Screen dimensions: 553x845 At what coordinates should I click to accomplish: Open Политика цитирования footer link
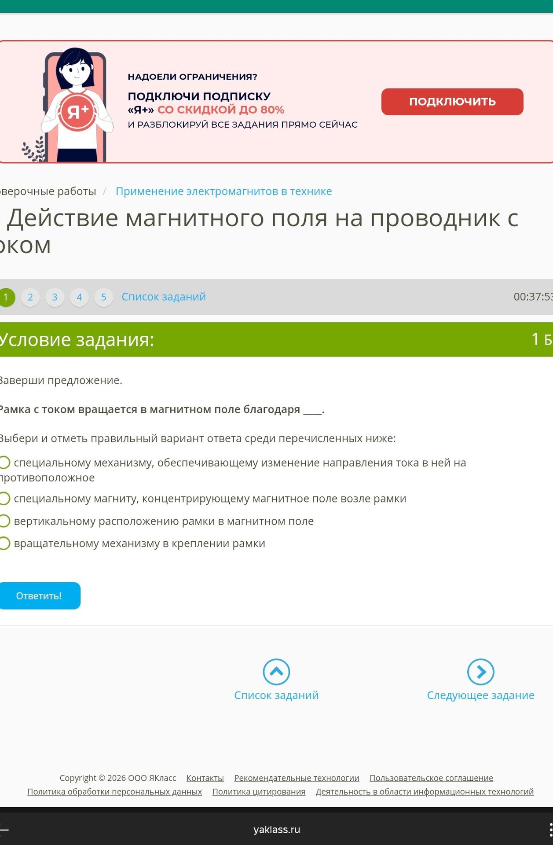point(259,792)
